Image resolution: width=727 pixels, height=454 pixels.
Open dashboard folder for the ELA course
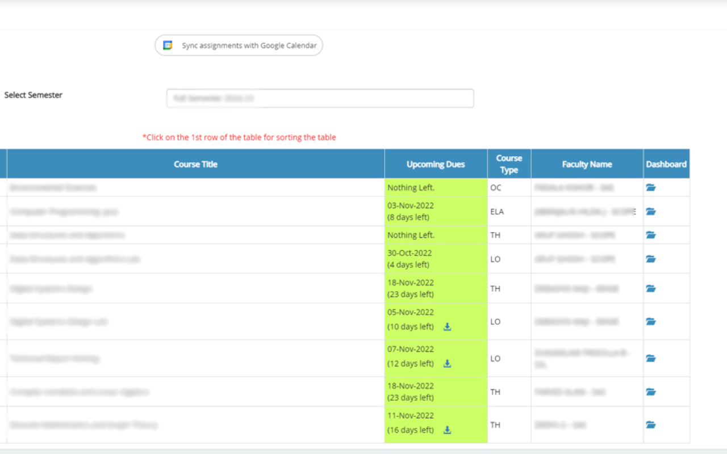tap(651, 212)
